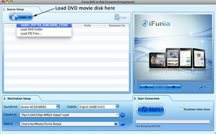This screenshot has height=134, width=216.
Task: Click the volume speaker icon
Action: pos(201,87)
